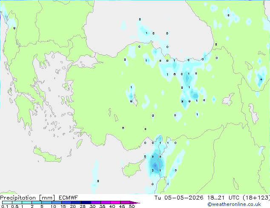Click the '20' legend label

(73, 206)
